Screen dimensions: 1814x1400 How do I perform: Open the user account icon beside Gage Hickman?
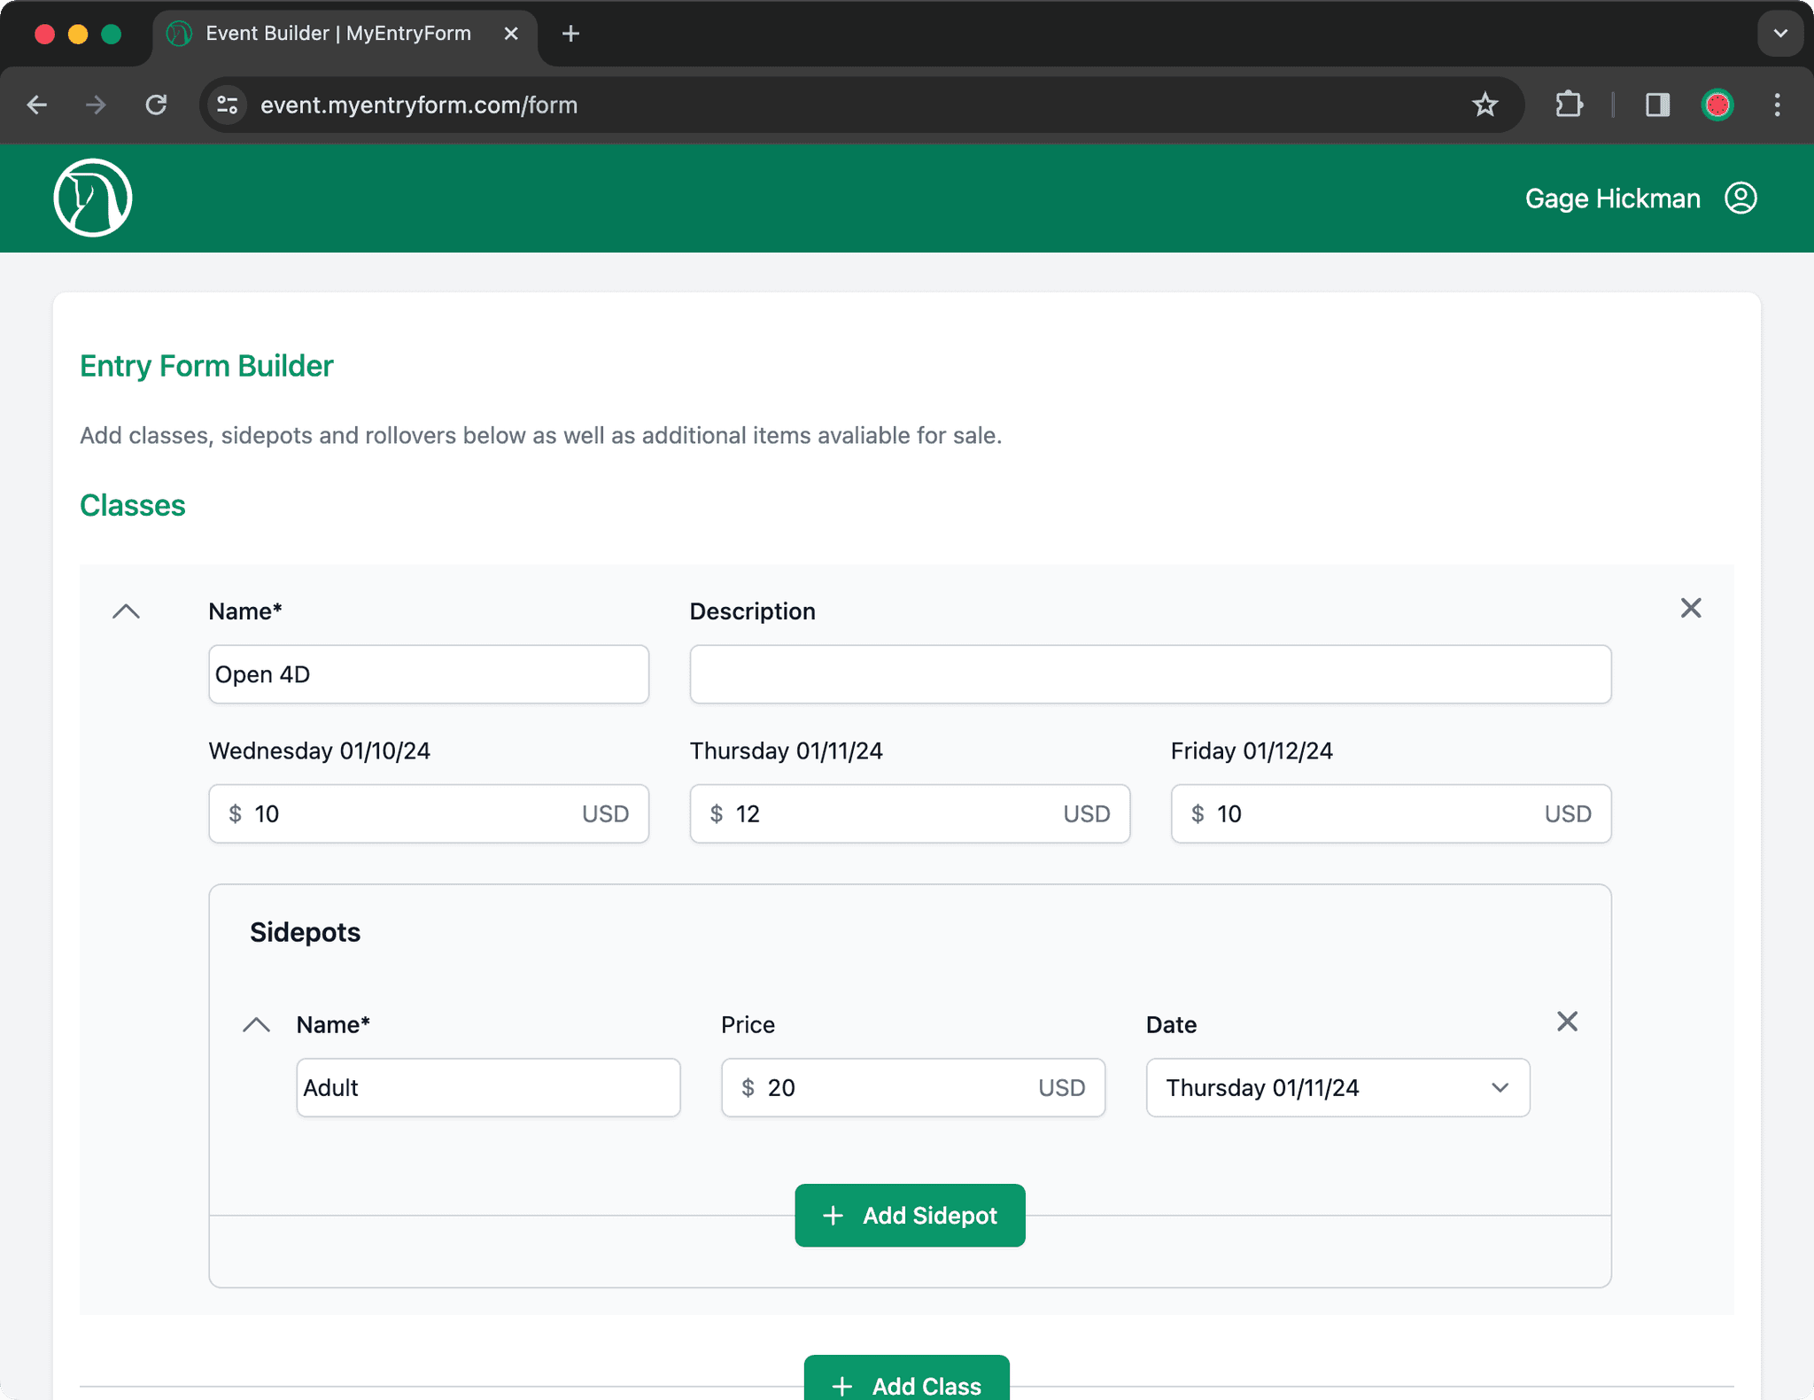pos(1739,198)
